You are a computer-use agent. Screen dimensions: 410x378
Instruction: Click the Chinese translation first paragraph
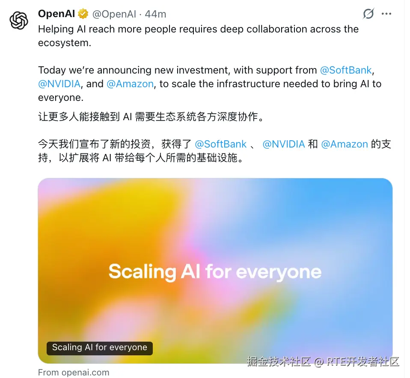pyautogui.click(x=151, y=117)
